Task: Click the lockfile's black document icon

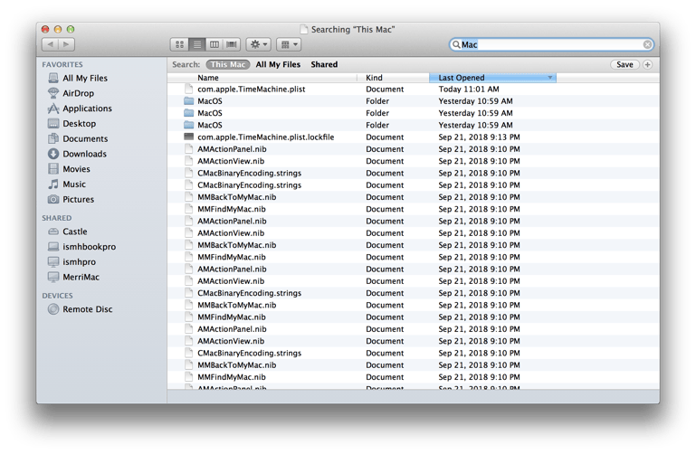Action: [188, 137]
